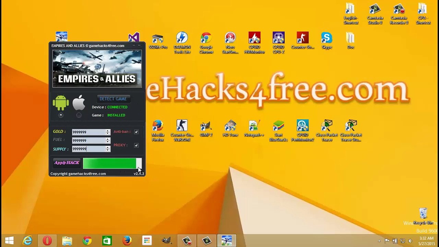
Task: Click the battery power tray icon
Action: (395, 241)
